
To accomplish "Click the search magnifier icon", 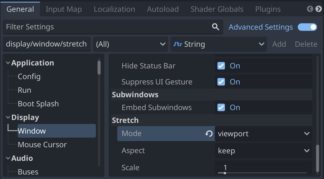I will click(x=216, y=27).
